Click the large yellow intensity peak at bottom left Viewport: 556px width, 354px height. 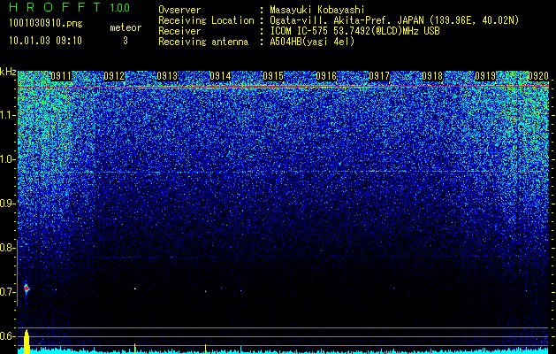point(27,342)
